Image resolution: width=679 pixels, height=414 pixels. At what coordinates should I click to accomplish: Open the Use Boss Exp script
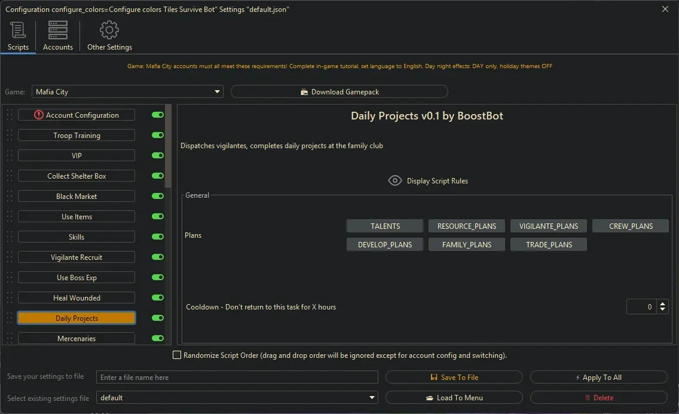point(77,278)
